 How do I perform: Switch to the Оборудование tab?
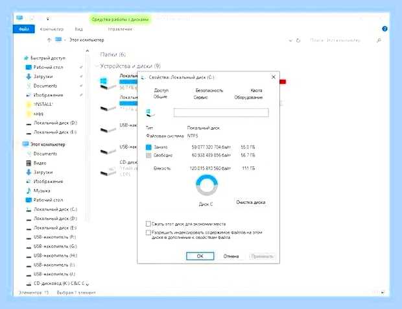pos(248,97)
